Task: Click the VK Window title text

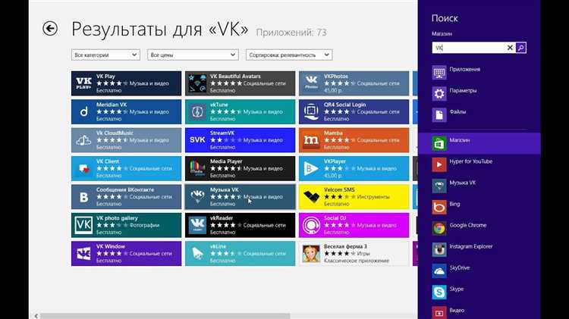Action: (x=111, y=246)
